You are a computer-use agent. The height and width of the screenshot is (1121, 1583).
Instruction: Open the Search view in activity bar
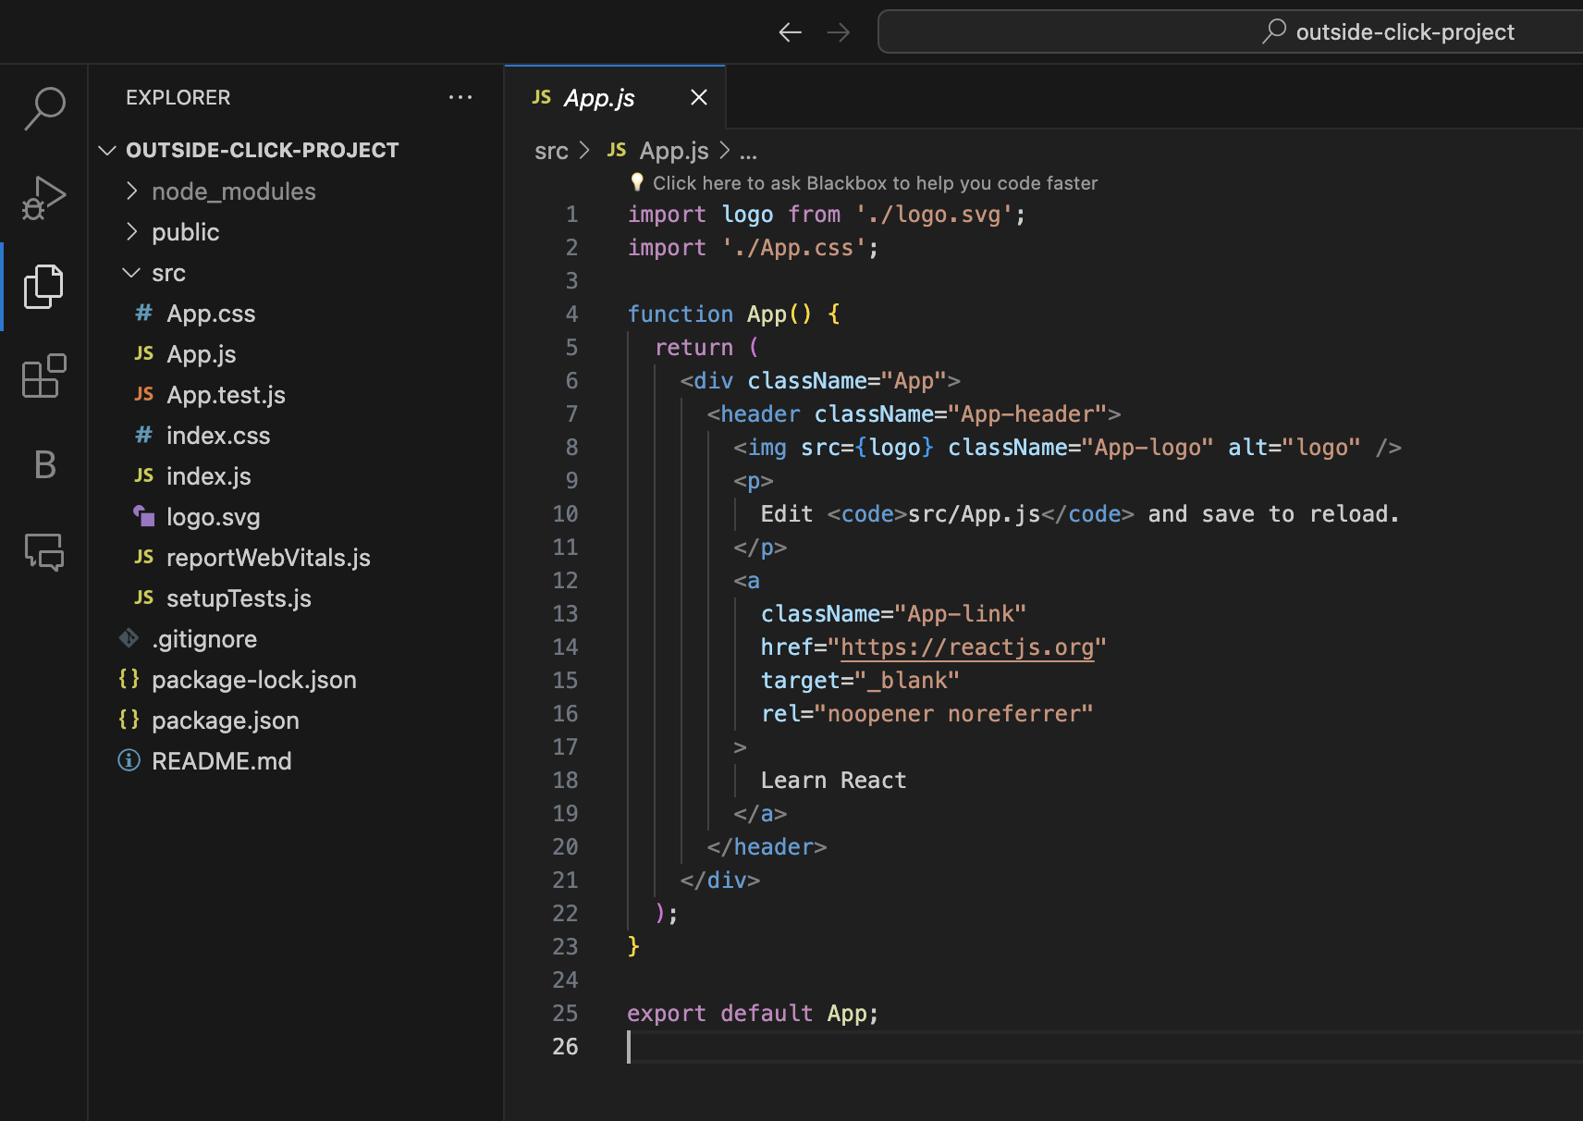coord(43,108)
